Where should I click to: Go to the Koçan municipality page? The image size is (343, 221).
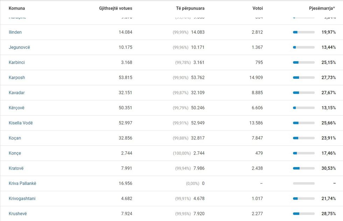(x=15, y=138)
